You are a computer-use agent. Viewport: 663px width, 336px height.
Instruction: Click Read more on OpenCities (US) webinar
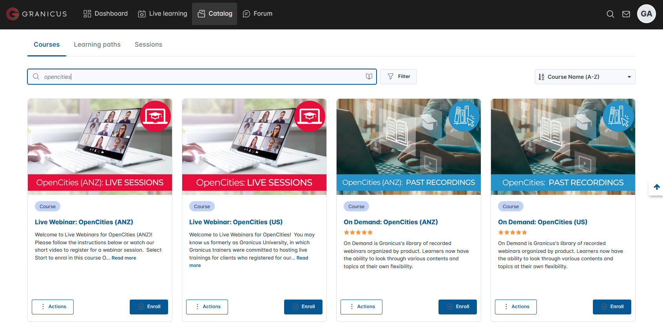(x=302, y=258)
